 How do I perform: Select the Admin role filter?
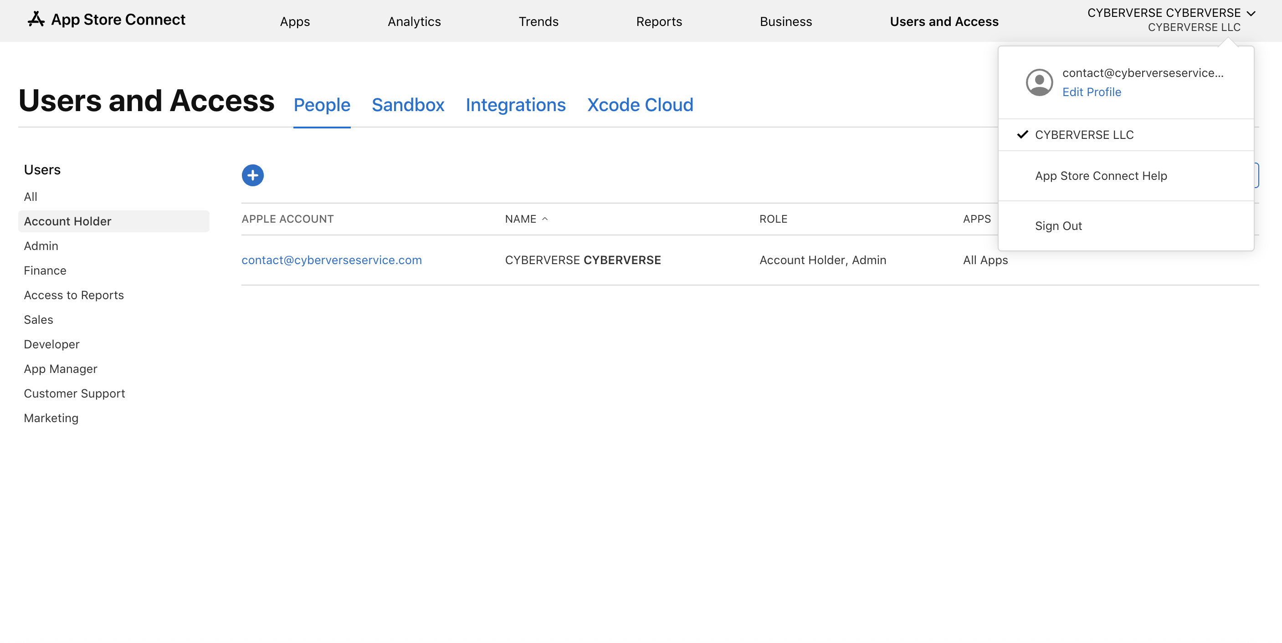point(41,246)
